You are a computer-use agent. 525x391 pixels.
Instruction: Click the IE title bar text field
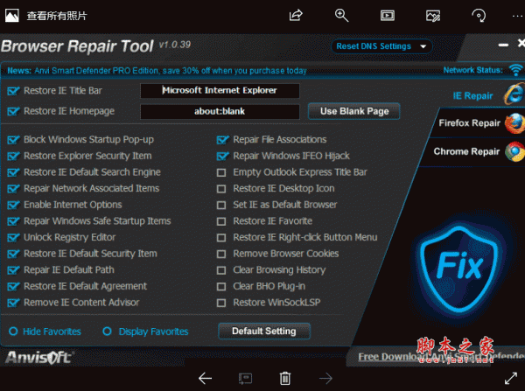pos(220,90)
